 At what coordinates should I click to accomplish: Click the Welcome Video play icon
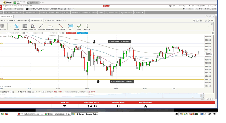click(x=118, y=106)
